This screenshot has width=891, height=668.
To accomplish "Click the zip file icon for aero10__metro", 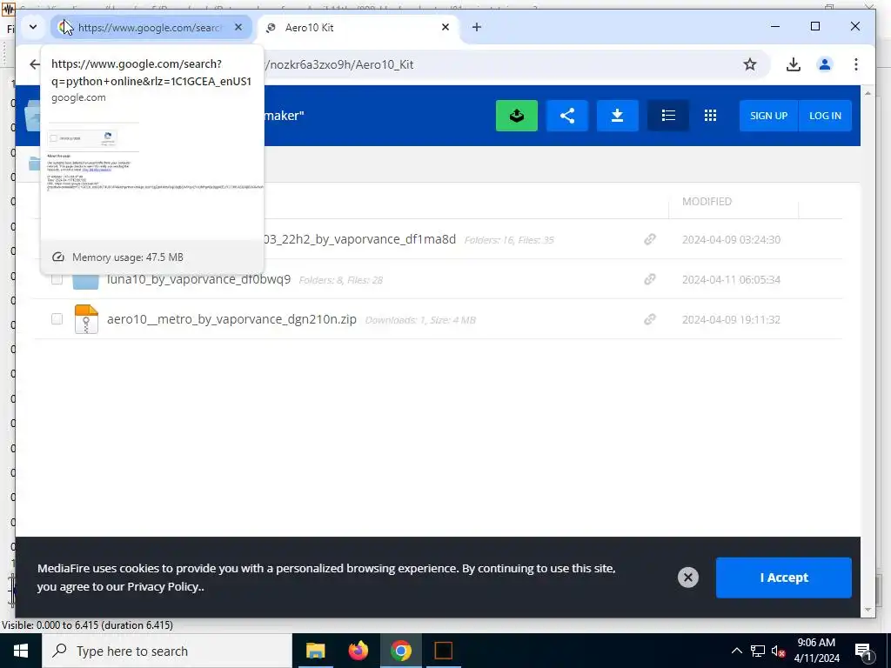I will (86, 319).
